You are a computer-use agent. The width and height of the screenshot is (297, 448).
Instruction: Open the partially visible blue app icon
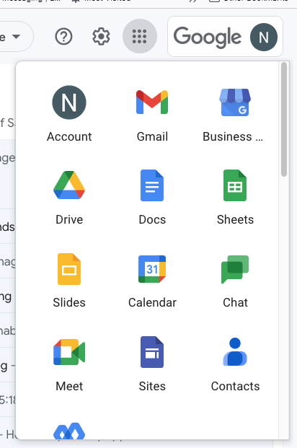point(69,431)
